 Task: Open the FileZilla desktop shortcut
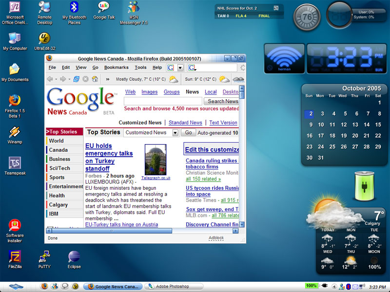pyautogui.click(x=15, y=257)
